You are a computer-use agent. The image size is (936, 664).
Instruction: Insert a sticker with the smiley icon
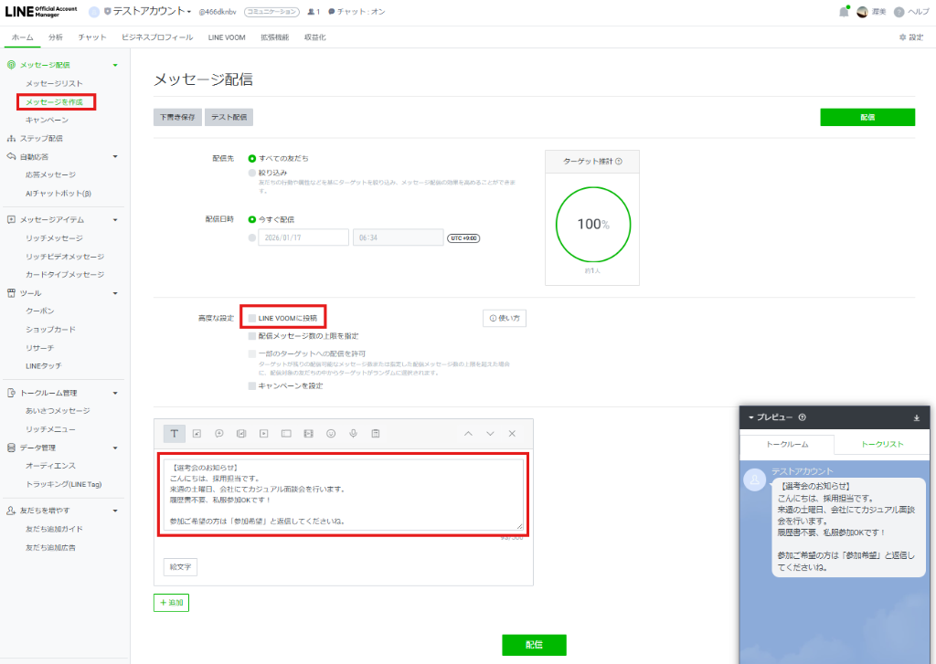click(331, 433)
